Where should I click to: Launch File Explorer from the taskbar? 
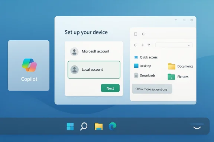tap(99, 126)
